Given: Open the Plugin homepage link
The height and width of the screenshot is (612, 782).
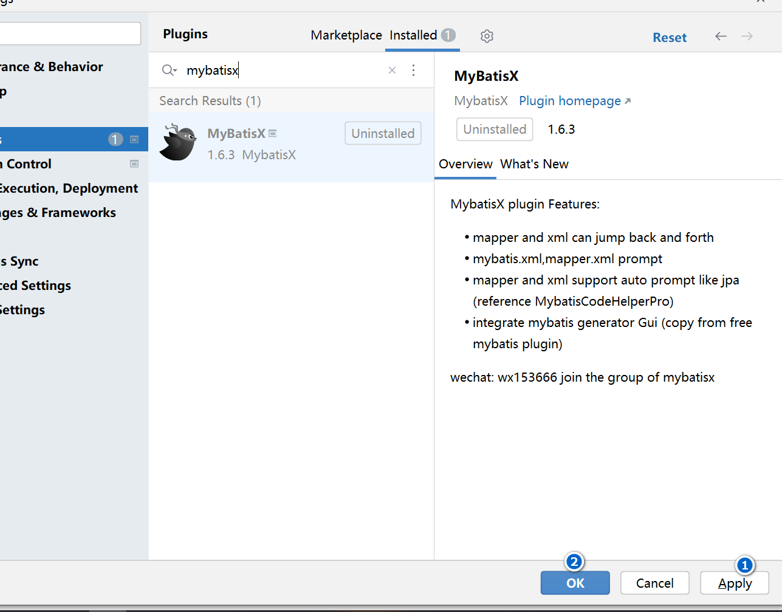Looking at the screenshot, I should pyautogui.click(x=575, y=101).
